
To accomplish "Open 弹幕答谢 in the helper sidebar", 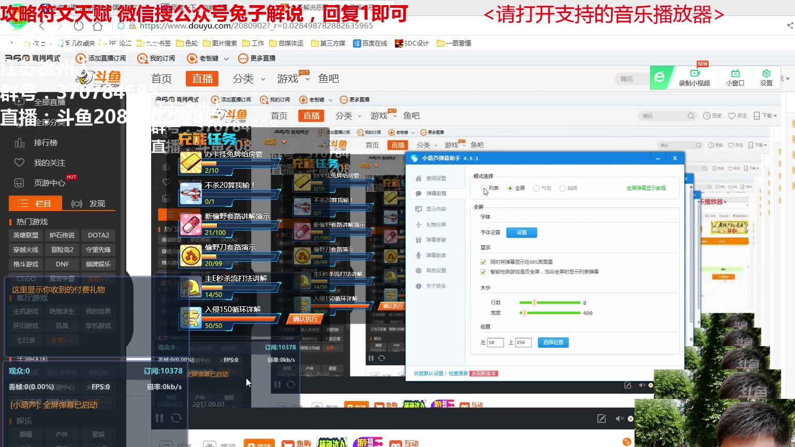I will click(431, 240).
